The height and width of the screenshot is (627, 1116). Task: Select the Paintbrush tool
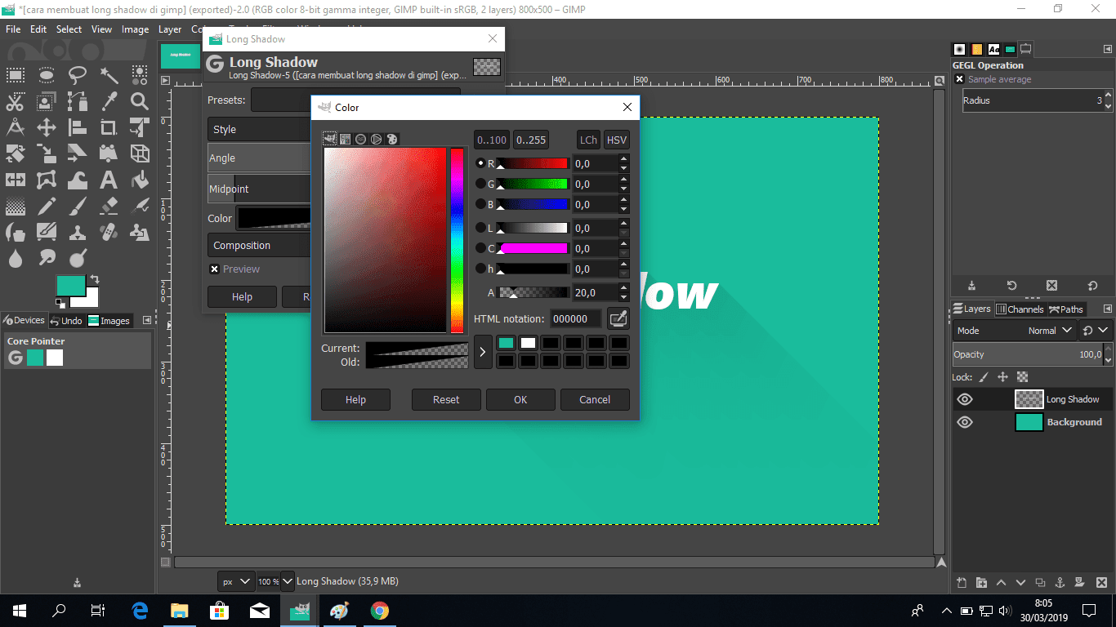tap(77, 206)
